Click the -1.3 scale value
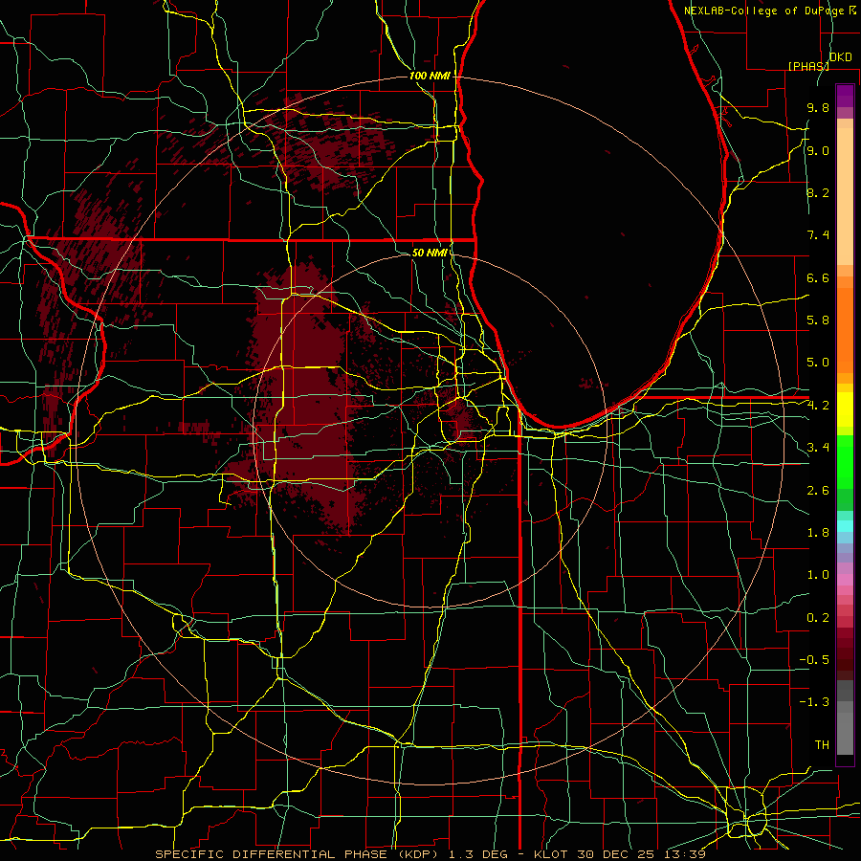This screenshot has width=861, height=861. click(x=814, y=702)
